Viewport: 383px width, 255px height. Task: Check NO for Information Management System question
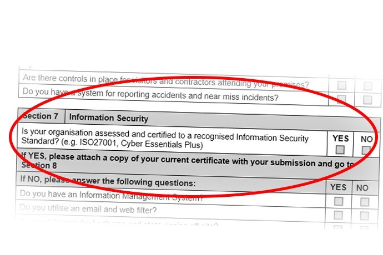(x=364, y=201)
